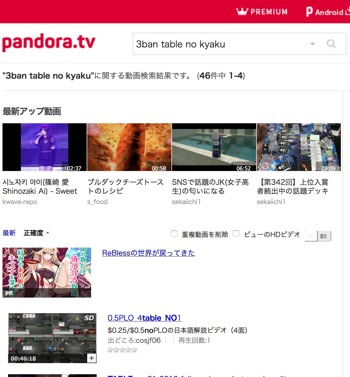350x377 pixels.
Task: Open the 正確度 sort dropdown
Action: pyautogui.click(x=36, y=233)
